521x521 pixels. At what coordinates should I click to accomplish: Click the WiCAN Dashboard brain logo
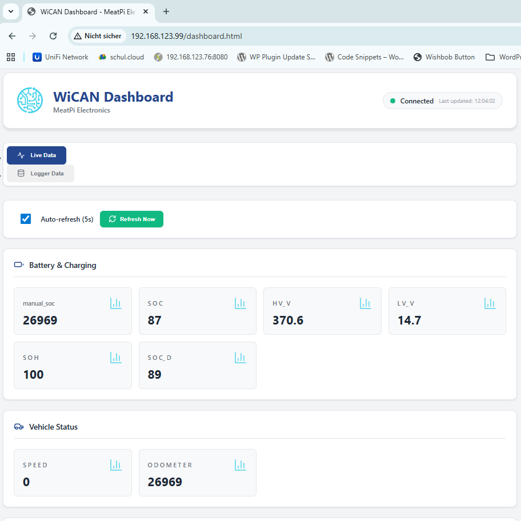pyautogui.click(x=30, y=100)
